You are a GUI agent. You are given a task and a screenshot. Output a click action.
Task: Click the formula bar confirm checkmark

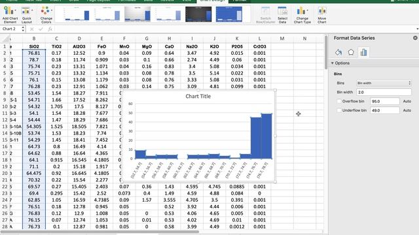pyautogui.click(x=41, y=29)
